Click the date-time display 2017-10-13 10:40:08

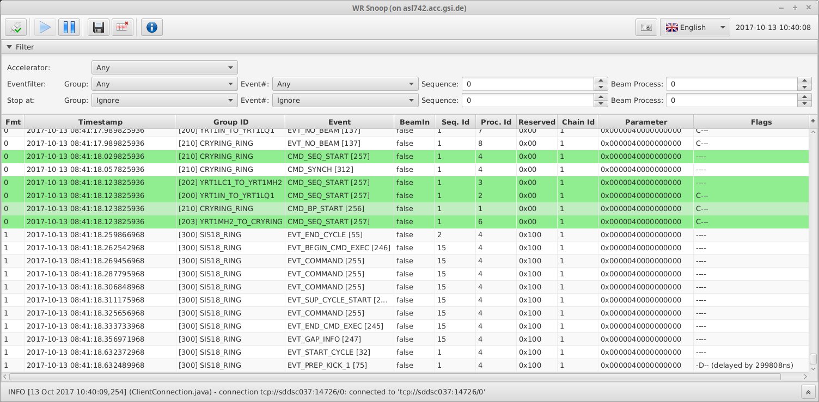(773, 27)
